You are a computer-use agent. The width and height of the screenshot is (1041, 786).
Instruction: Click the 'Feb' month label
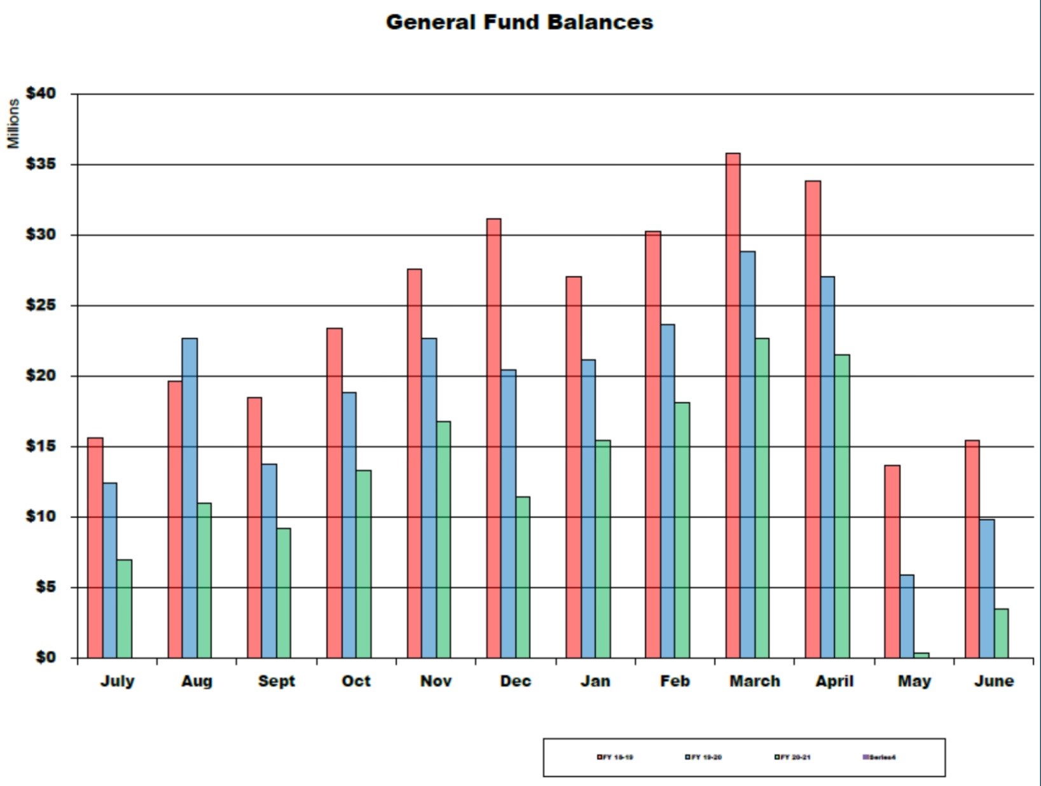(675, 681)
